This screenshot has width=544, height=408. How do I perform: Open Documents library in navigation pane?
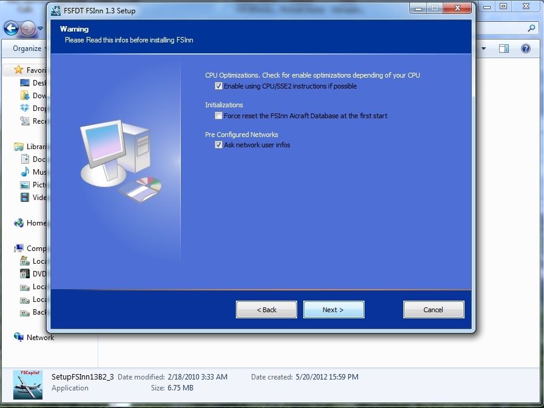point(33,159)
